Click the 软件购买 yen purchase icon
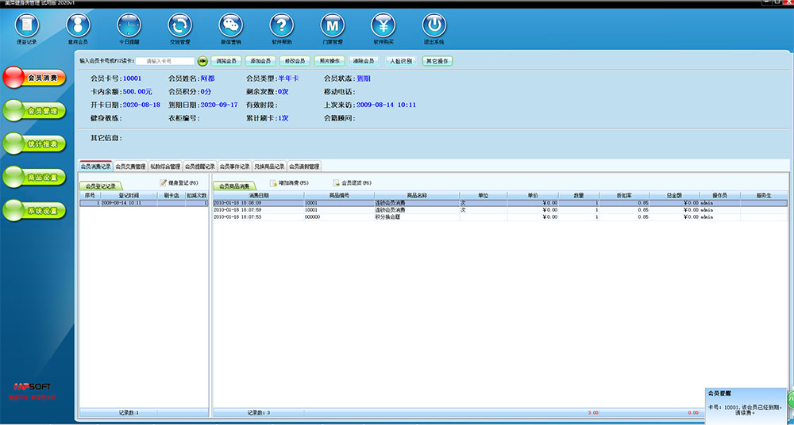This screenshot has height=425, width=794. click(384, 26)
